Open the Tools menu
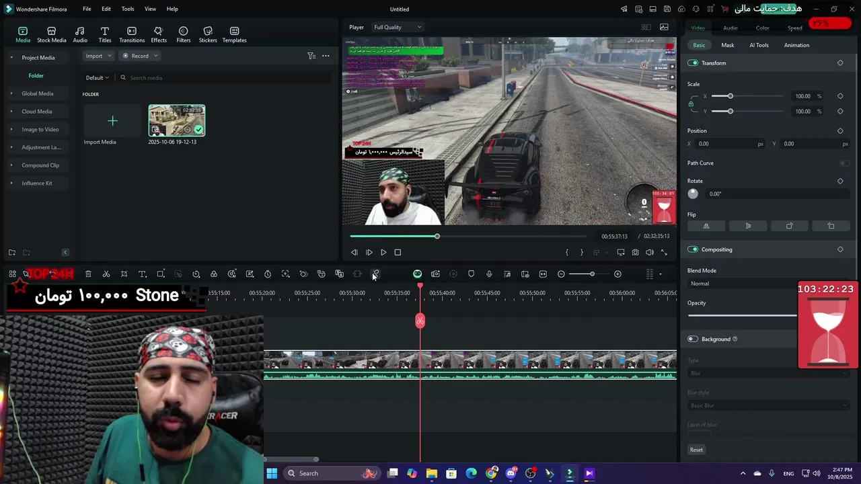 click(x=128, y=9)
